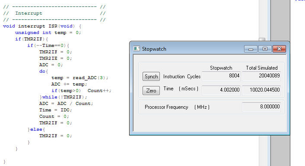The width and height of the screenshot is (305, 166).
Task: Click the 'Total Simulated' column header text
Action: [262, 68]
